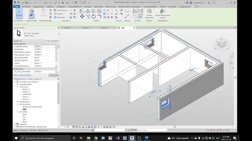252x141 pixels.
Task: Open the Fenster (1) filter dropdown
Action: pos(29,41)
